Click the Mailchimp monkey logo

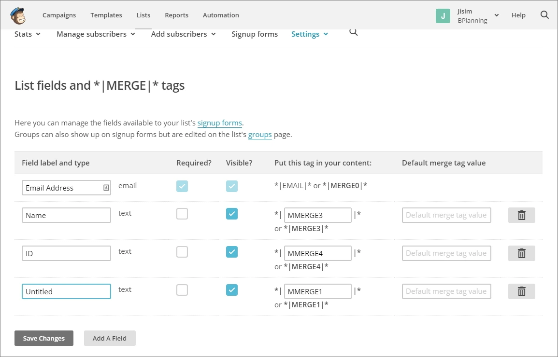point(18,15)
